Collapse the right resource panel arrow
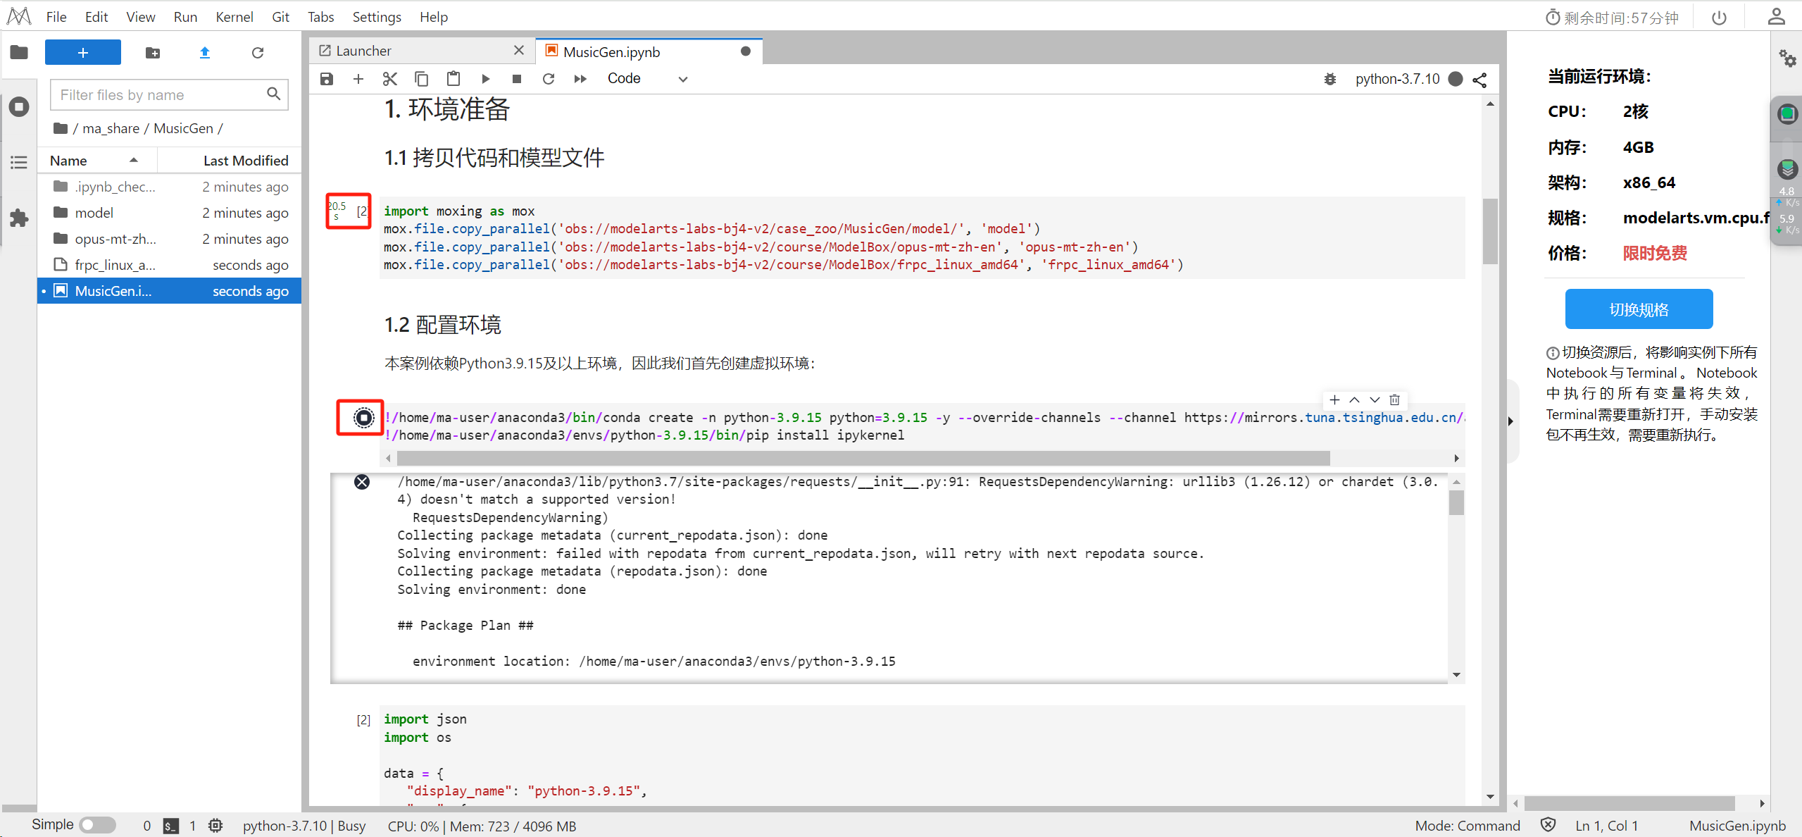The width and height of the screenshot is (1802, 837). tap(1510, 421)
